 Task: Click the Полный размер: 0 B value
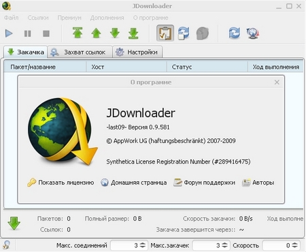137,219
